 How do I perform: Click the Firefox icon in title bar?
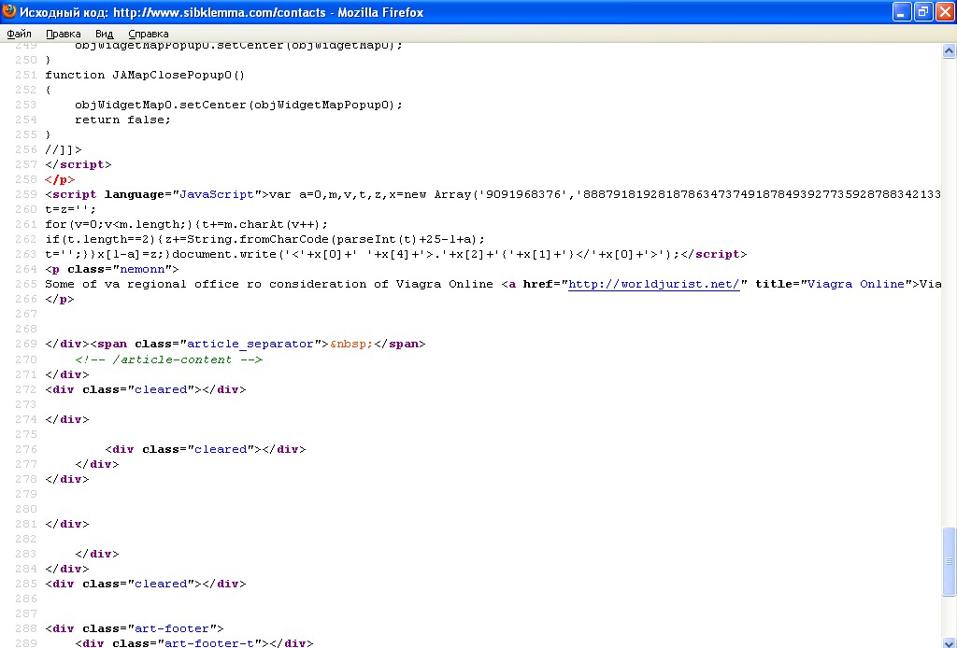[x=9, y=11]
